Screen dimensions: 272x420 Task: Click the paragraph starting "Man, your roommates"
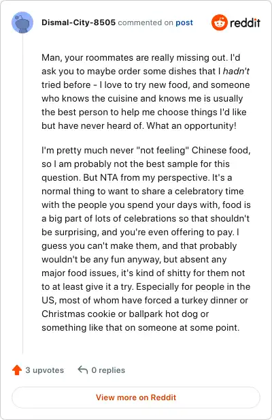tap(146, 91)
